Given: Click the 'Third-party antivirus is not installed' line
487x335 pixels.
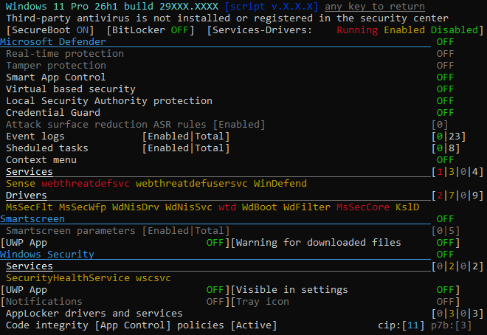Looking at the screenshot, I should click(227, 18).
